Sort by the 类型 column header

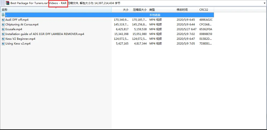[162, 10]
